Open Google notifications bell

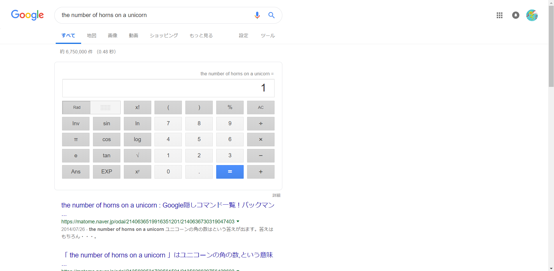click(516, 15)
